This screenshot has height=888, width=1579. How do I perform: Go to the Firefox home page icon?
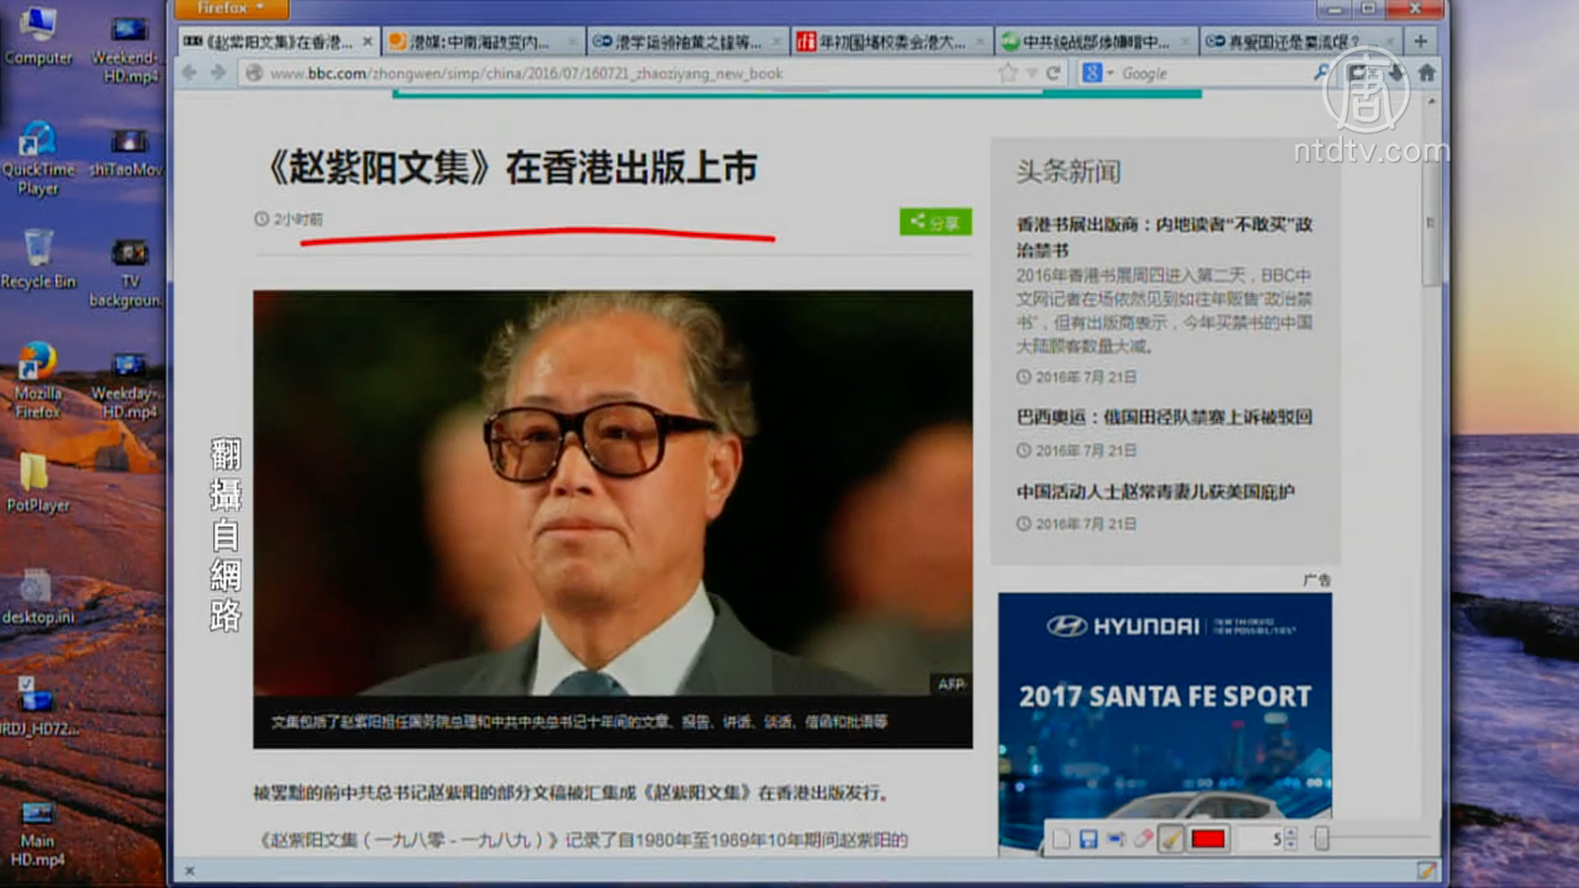[x=1427, y=73]
